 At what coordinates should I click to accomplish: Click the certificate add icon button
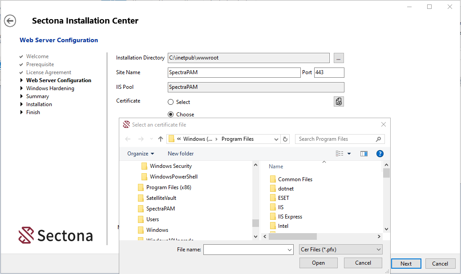pyautogui.click(x=339, y=102)
